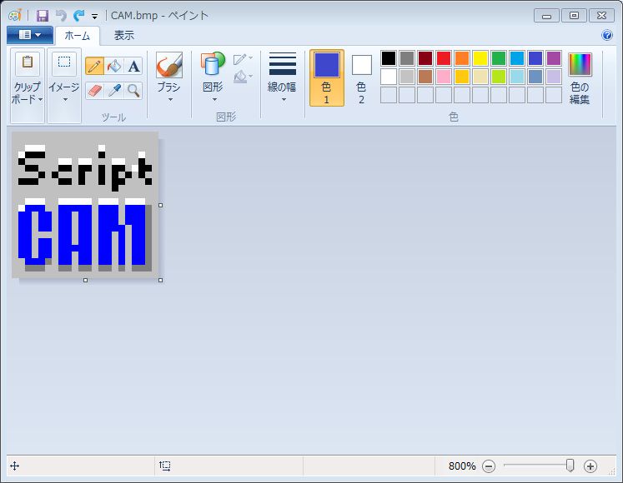Click the Redo arrow
The height and width of the screenshot is (483, 623).
(x=79, y=16)
